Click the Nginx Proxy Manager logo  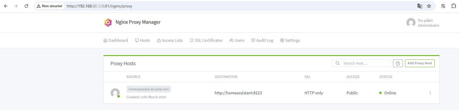pos(108,22)
